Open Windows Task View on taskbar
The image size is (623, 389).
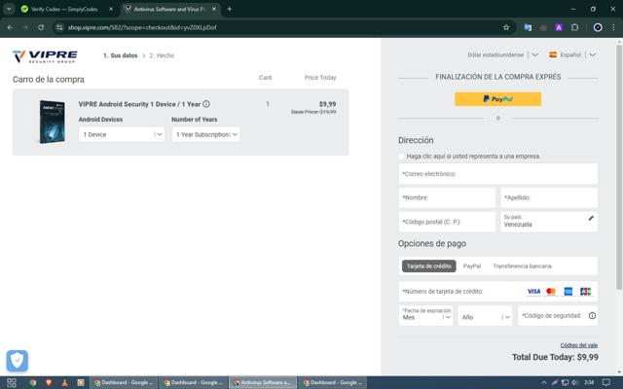(12, 382)
